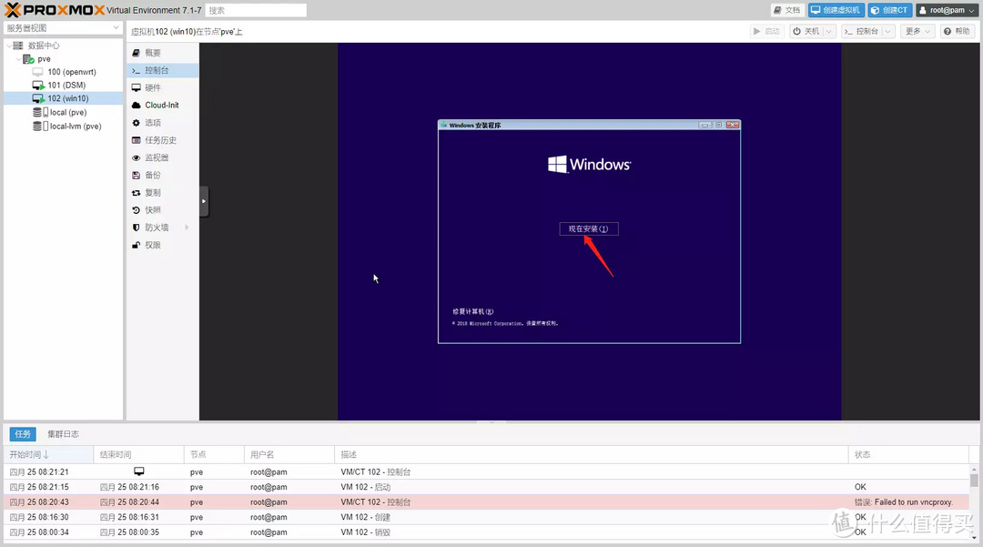Open the Cloud-Init section
Screen dimensions: 983x547
[163, 106]
